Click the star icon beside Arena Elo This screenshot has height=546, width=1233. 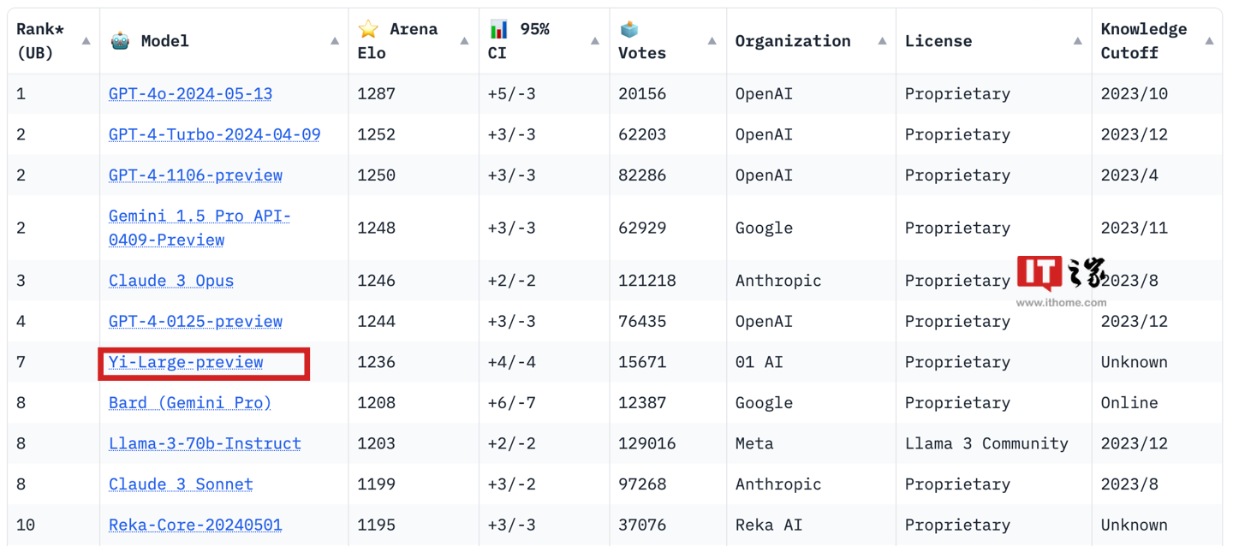tap(368, 29)
